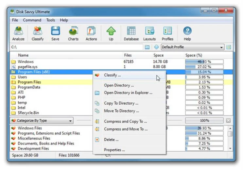Click the $Recycle.Bin folder icon
Image resolution: width=244 pixels, height=170 pixels.
coord(13,113)
